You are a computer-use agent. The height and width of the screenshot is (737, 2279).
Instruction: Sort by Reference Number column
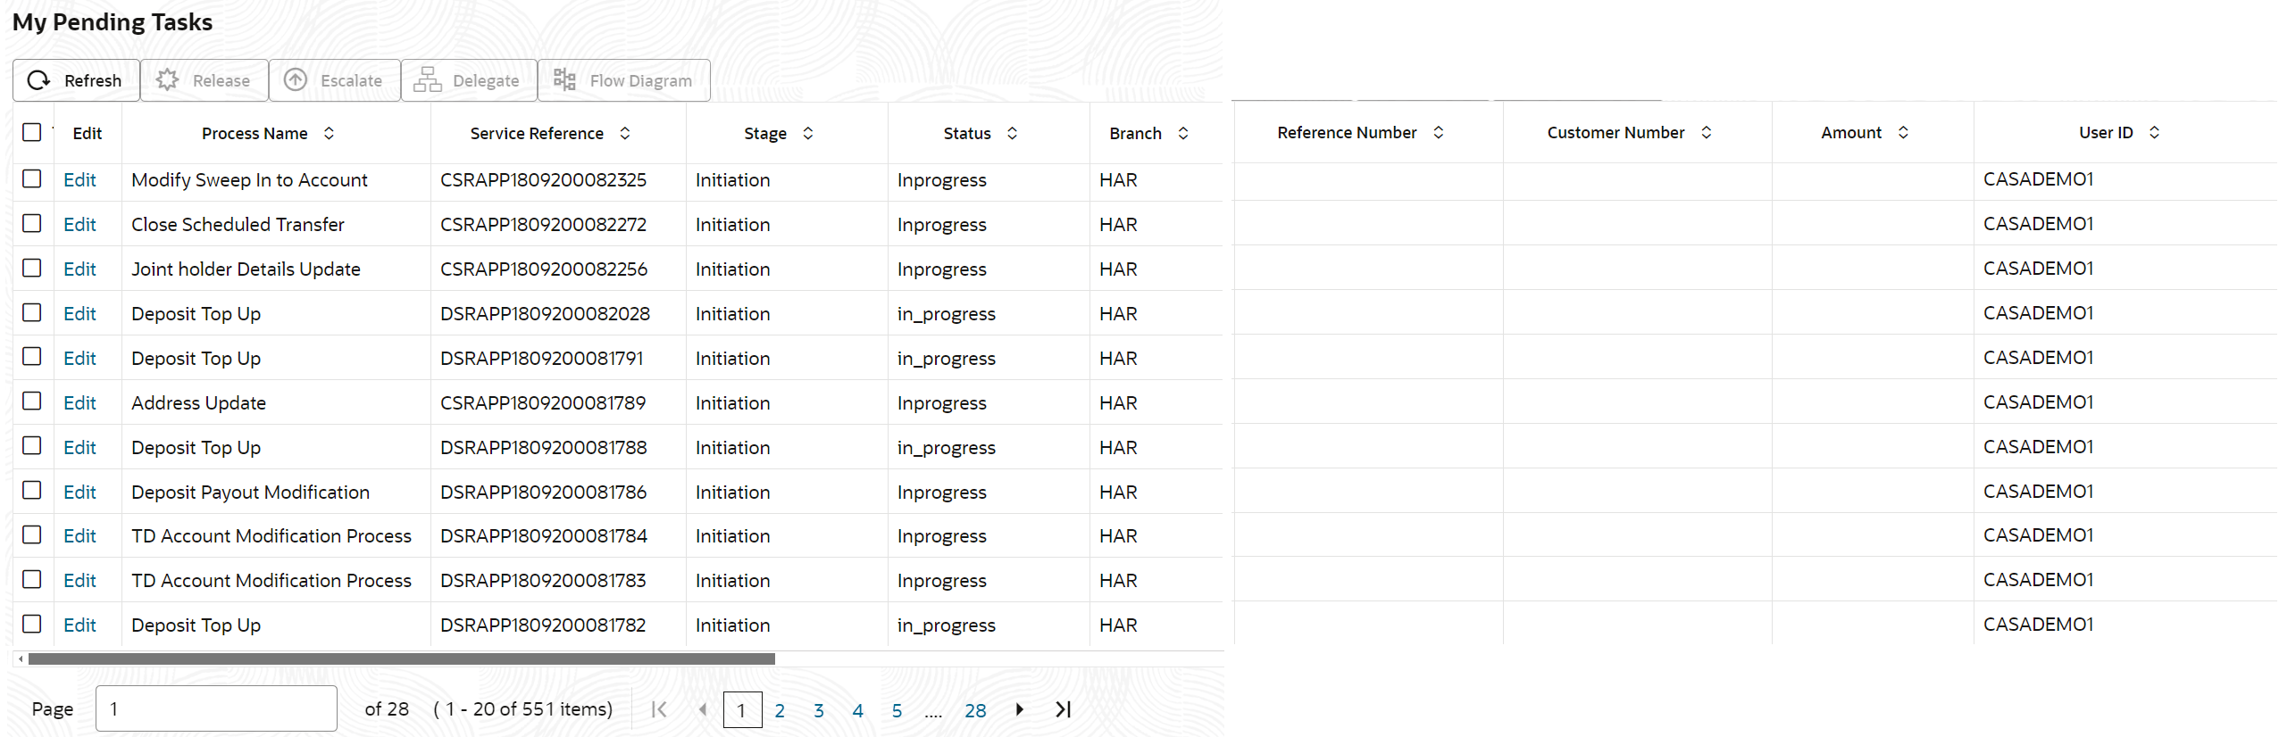point(1439,132)
